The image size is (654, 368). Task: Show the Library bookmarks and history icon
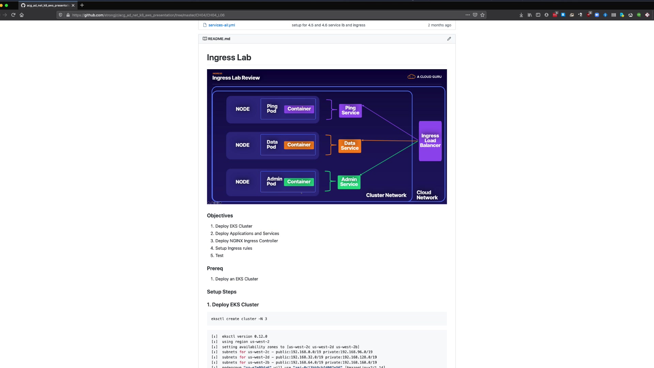(x=530, y=15)
